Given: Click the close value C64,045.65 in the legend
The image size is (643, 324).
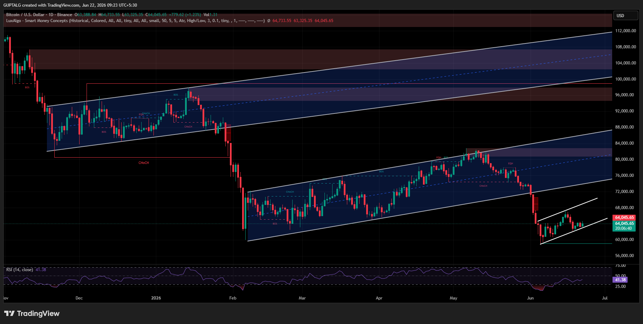Looking at the screenshot, I should (156, 15).
